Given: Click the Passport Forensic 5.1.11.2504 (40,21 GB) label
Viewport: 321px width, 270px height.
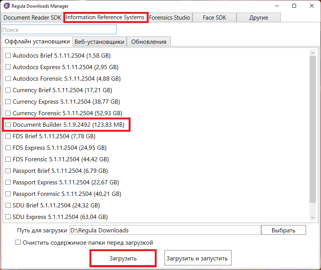Looking at the screenshot, I should [x=67, y=194].
